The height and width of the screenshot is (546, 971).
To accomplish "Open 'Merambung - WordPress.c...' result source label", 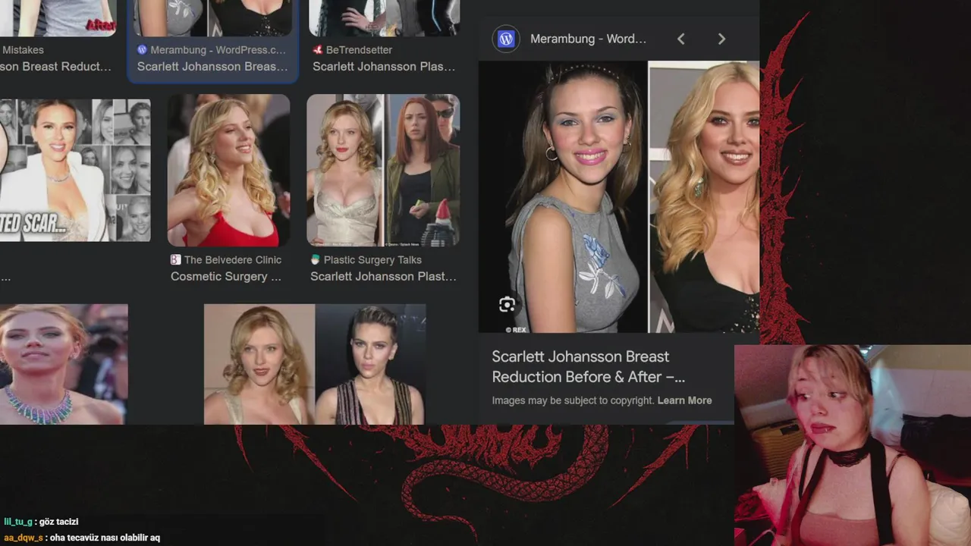I will point(218,50).
